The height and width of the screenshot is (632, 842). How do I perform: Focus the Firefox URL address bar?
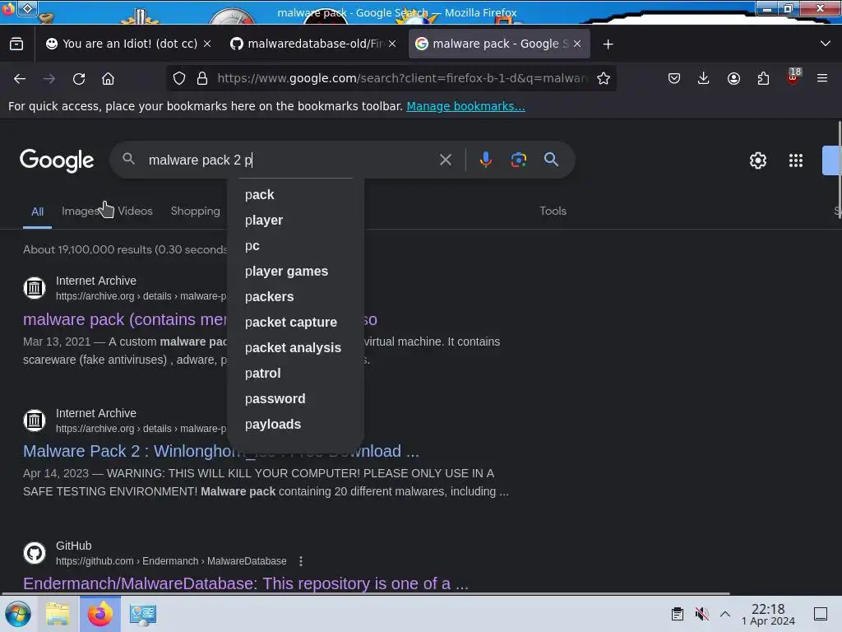[403, 78]
